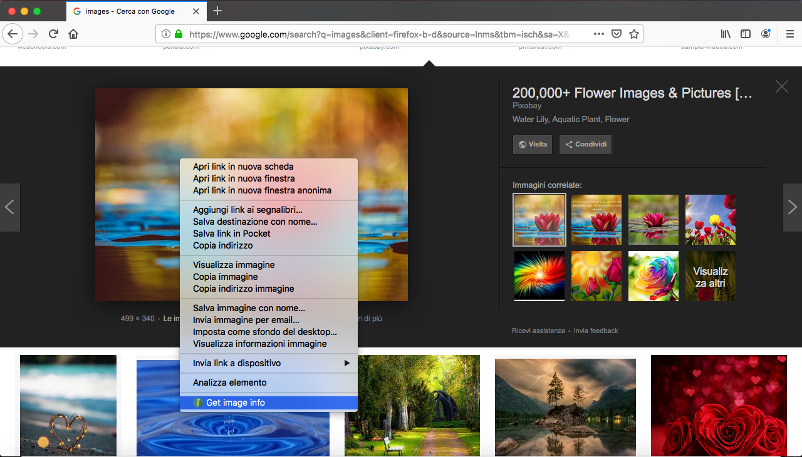
Task: Go back to the previous page
Action: [x=13, y=34]
